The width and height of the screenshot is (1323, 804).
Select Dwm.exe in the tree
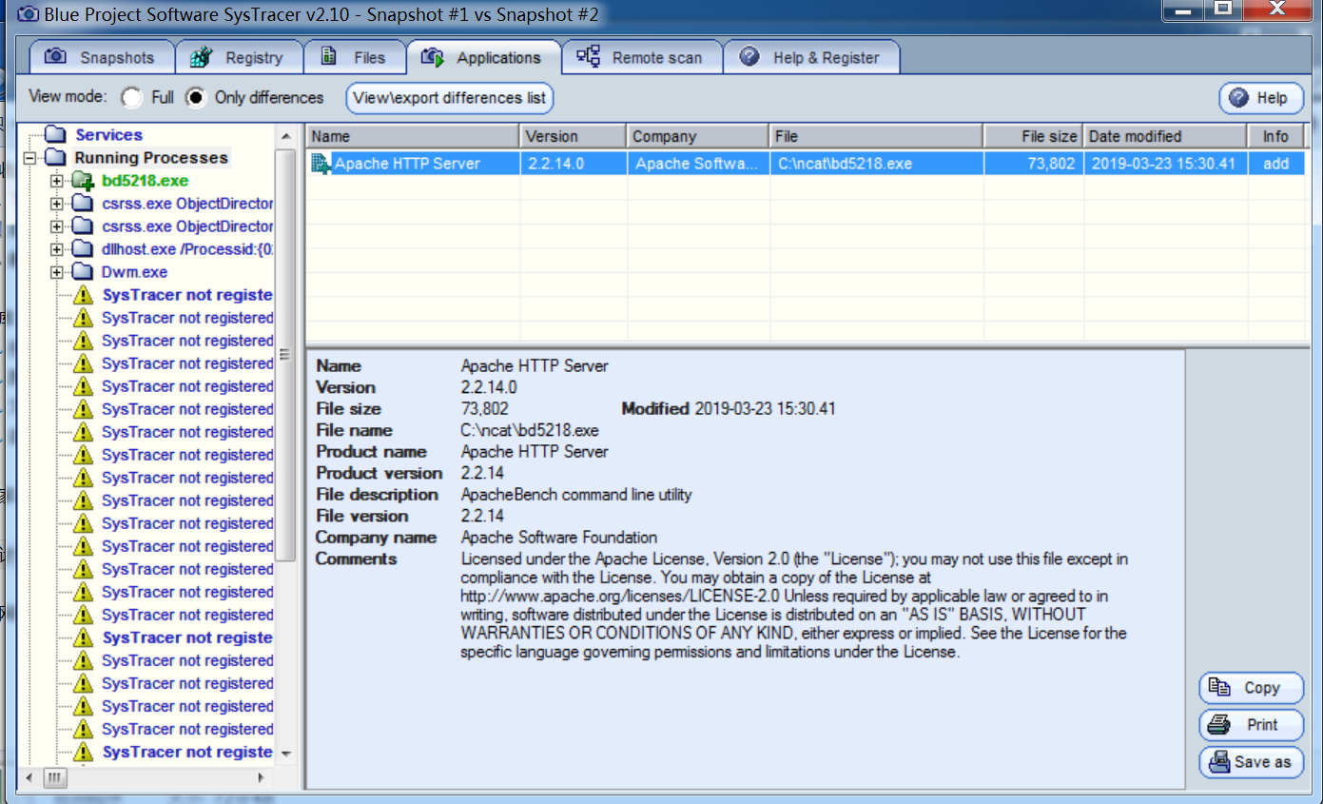point(134,272)
